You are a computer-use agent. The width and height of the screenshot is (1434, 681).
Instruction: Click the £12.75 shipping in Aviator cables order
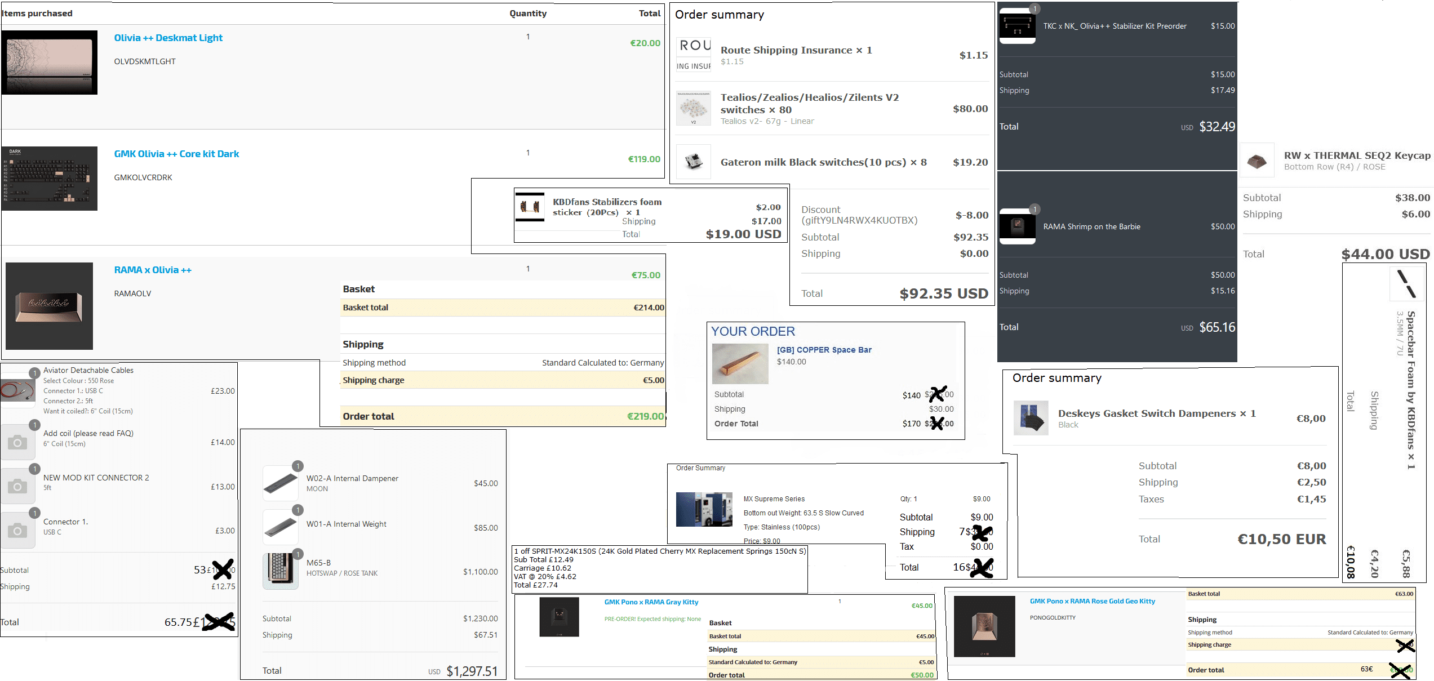(x=223, y=586)
